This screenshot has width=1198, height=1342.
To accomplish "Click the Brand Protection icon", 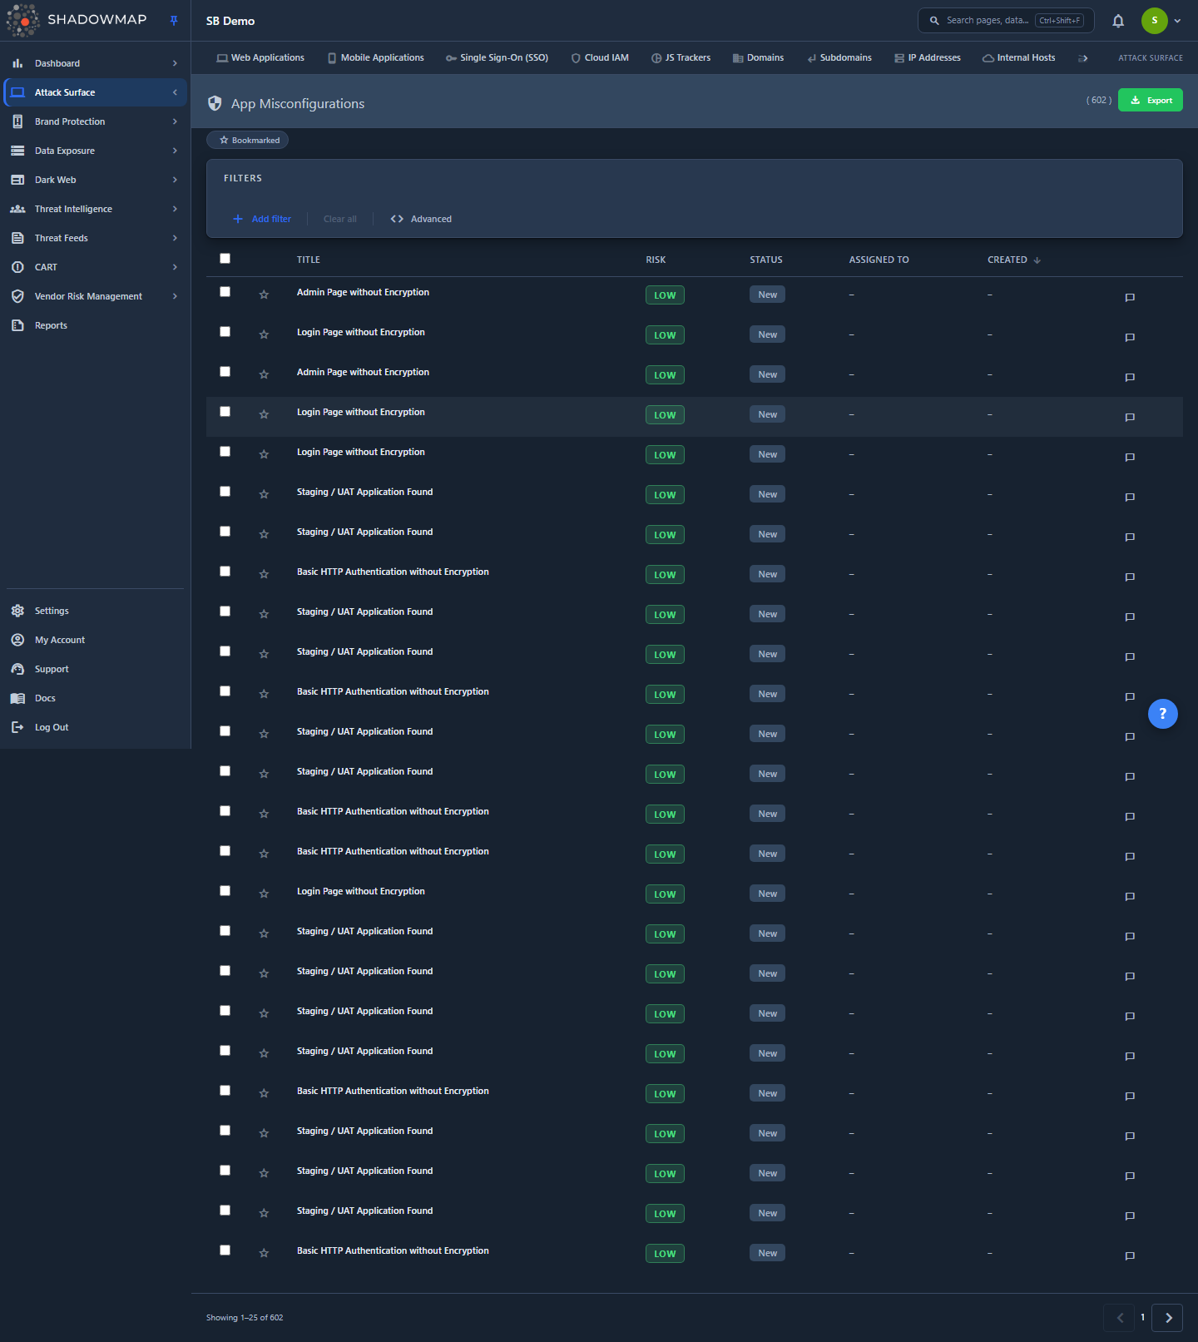I will 17,121.
